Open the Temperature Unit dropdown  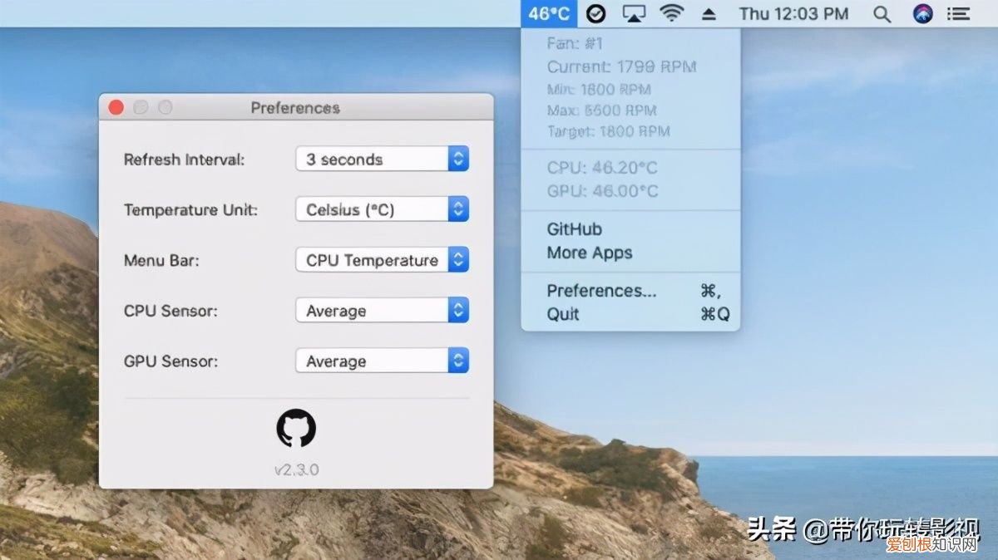[382, 210]
